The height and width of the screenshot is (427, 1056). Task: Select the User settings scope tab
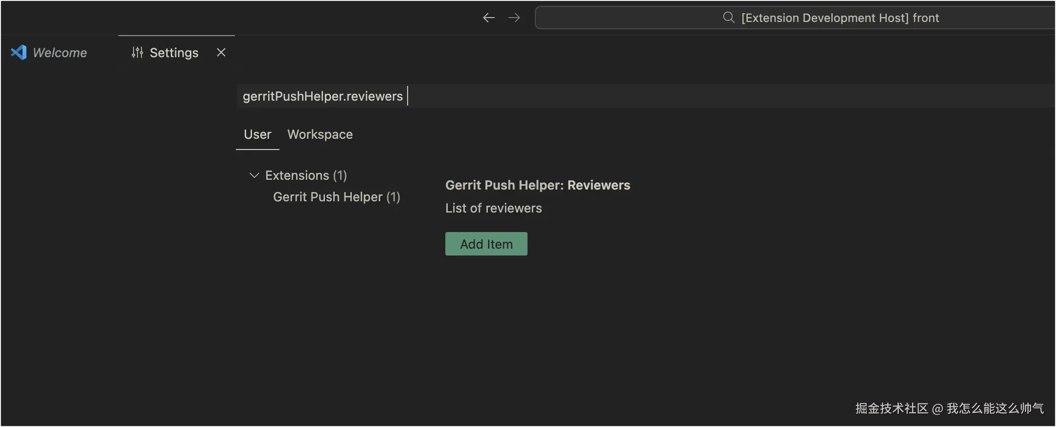pos(257,134)
